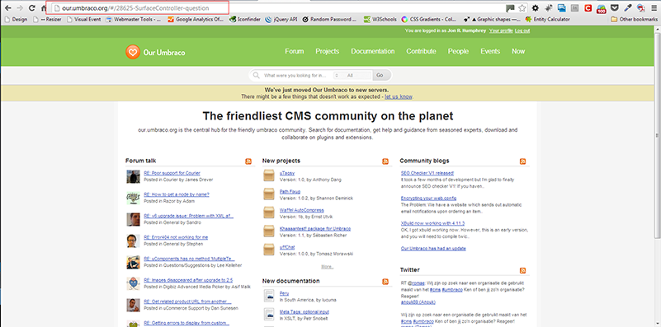Open the Webmaster Tools bookmark

pyautogui.click(x=134, y=19)
